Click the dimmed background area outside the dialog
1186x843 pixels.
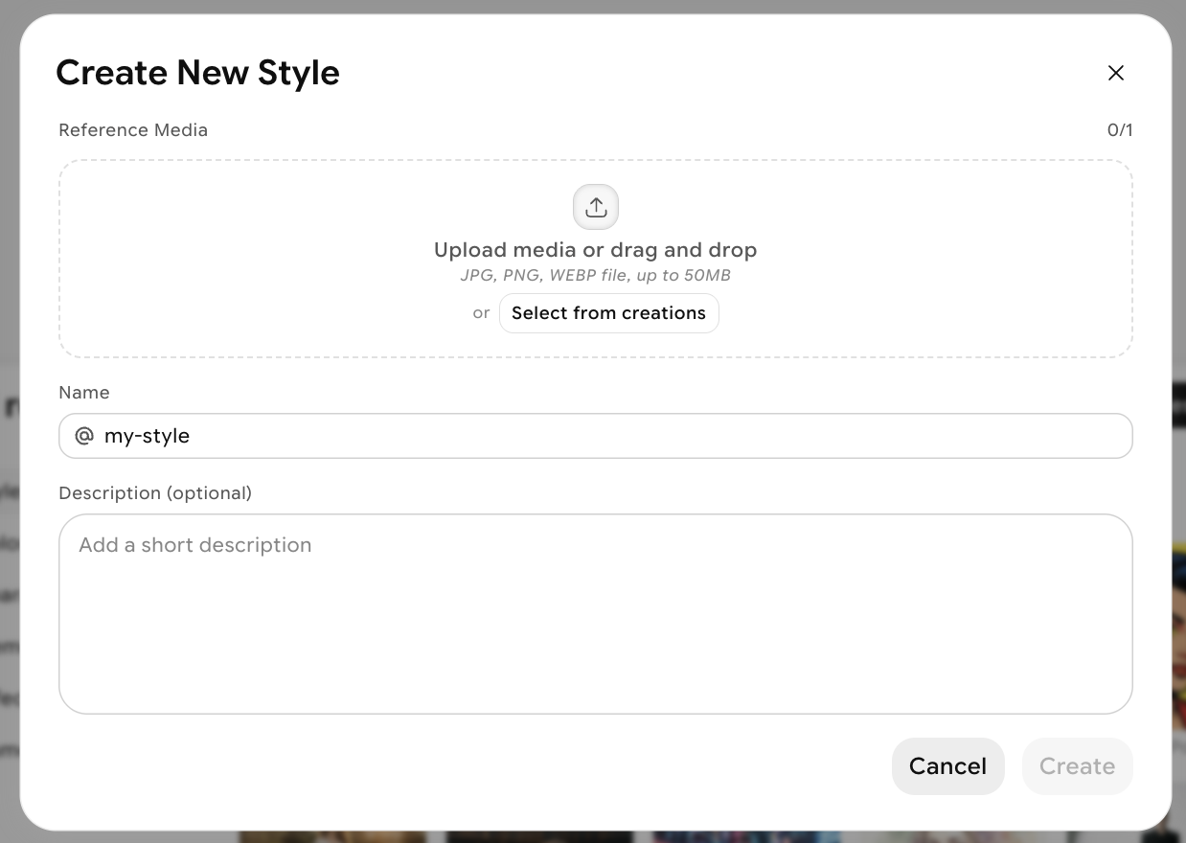click(9, 421)
